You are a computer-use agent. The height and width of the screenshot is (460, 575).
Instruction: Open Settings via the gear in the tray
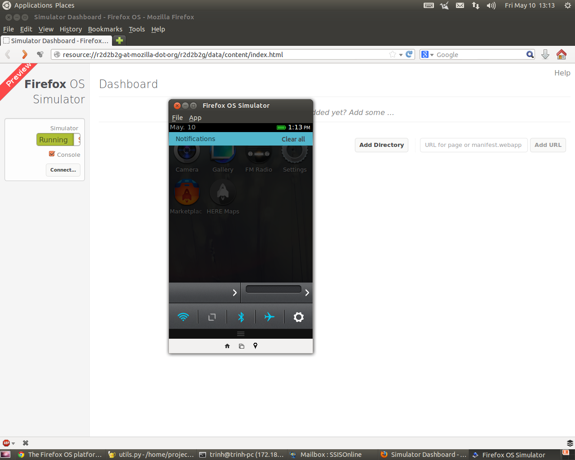pos(298,317)
